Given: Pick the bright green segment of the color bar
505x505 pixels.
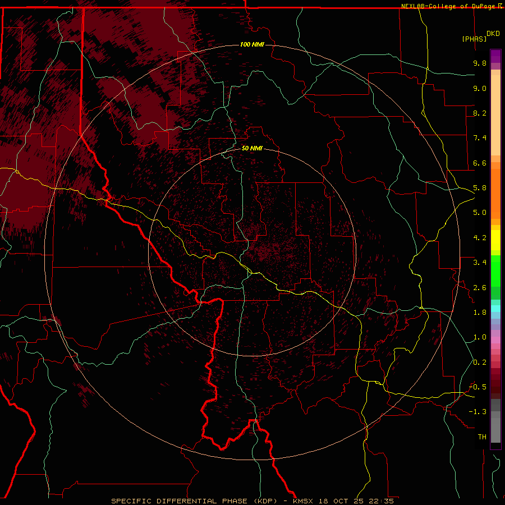Looking at the screenshot, I should pyautogui.click(x=495, y=270).
